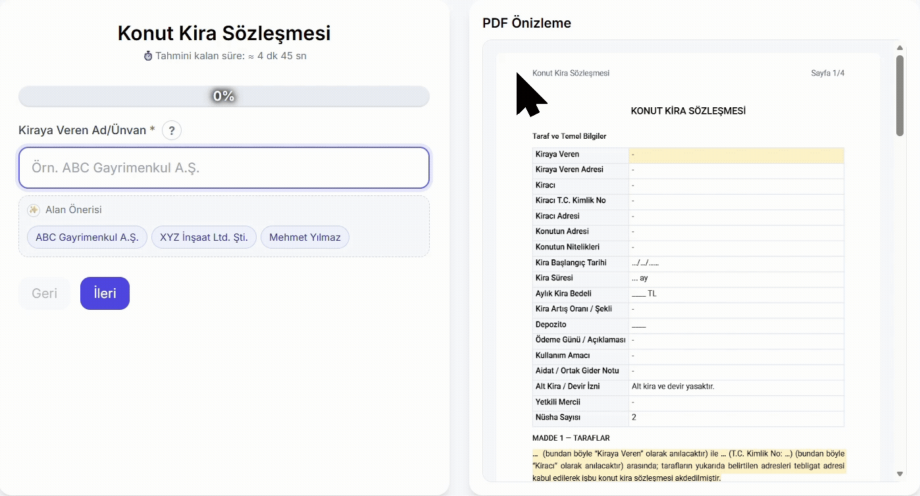Click the 0% progress bar
This screenshot has width=920, height=496.
point(224,96)
